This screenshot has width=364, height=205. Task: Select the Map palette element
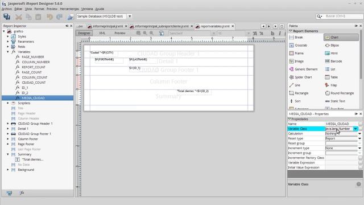tap(330, 85)
